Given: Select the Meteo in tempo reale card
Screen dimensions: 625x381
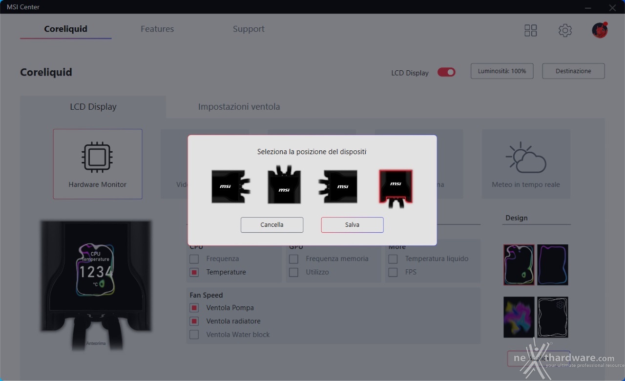Looking at the screenshot, I should click(x=526, y=164).
